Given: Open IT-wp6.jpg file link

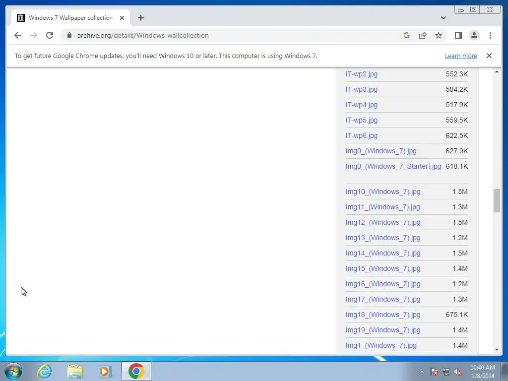Looking at the screenshot, I should point(362,135).
